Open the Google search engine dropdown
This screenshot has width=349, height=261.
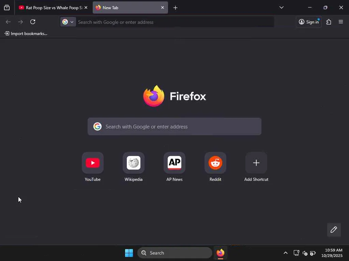point(68,22)
